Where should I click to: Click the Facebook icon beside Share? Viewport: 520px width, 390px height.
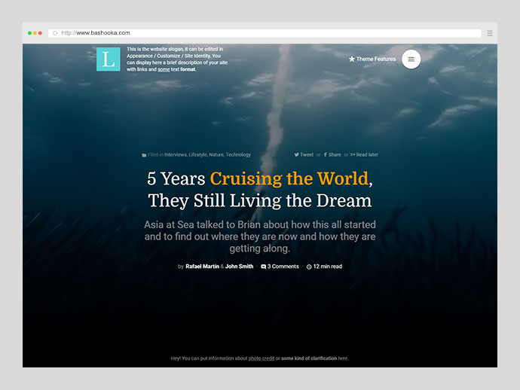326,155
